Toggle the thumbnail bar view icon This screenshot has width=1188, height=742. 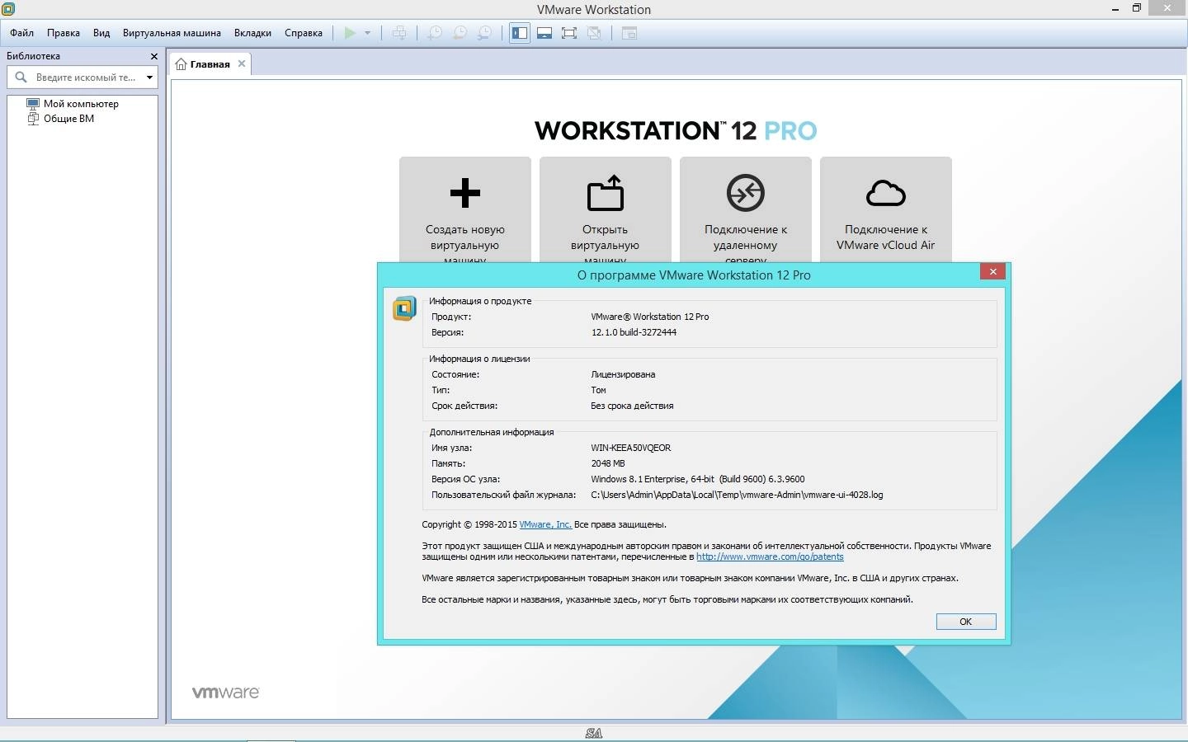544,33
